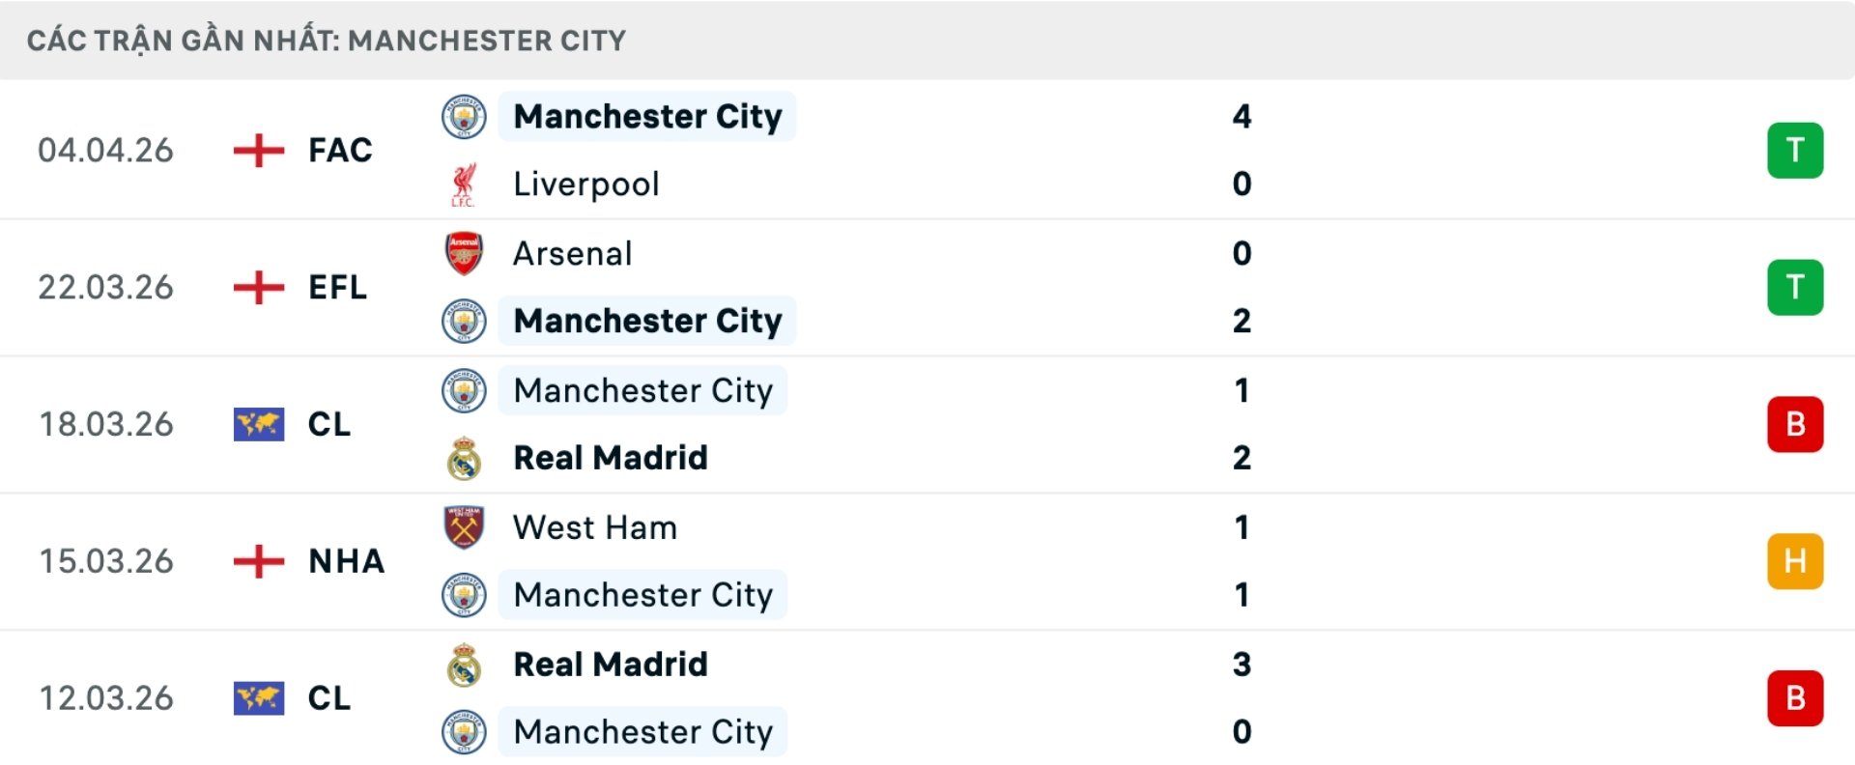The height and width of the screenshot is (765, 1855).
Task: Click the Arsenal club crest
Action: tap(464, 253)
